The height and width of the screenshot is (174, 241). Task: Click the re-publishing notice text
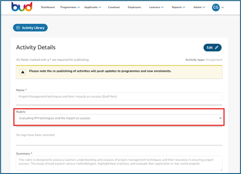[100, 71]
